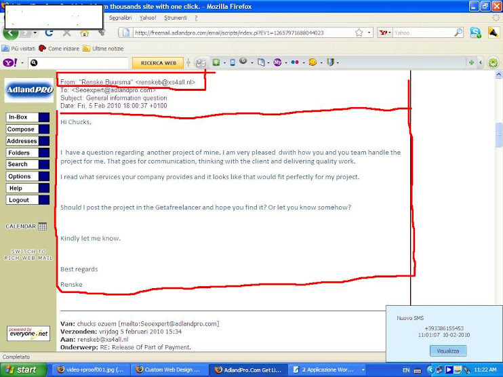
Task: Open the ? help menu
Action: coord(196,18)
